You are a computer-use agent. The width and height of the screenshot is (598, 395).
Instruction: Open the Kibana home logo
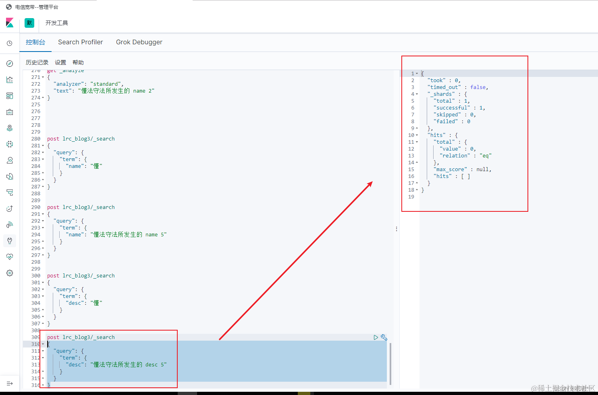click(x=10, y=23)
